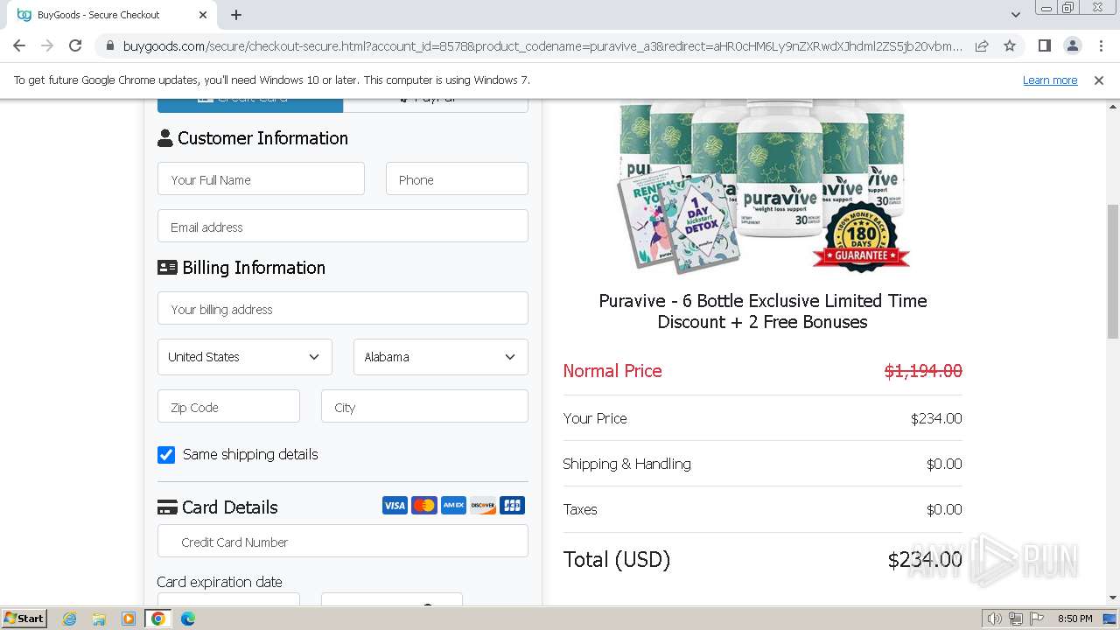This screenshot has width=1120, height=630.
Task: Focus the Email address field
Action: (x=343, y=226)
